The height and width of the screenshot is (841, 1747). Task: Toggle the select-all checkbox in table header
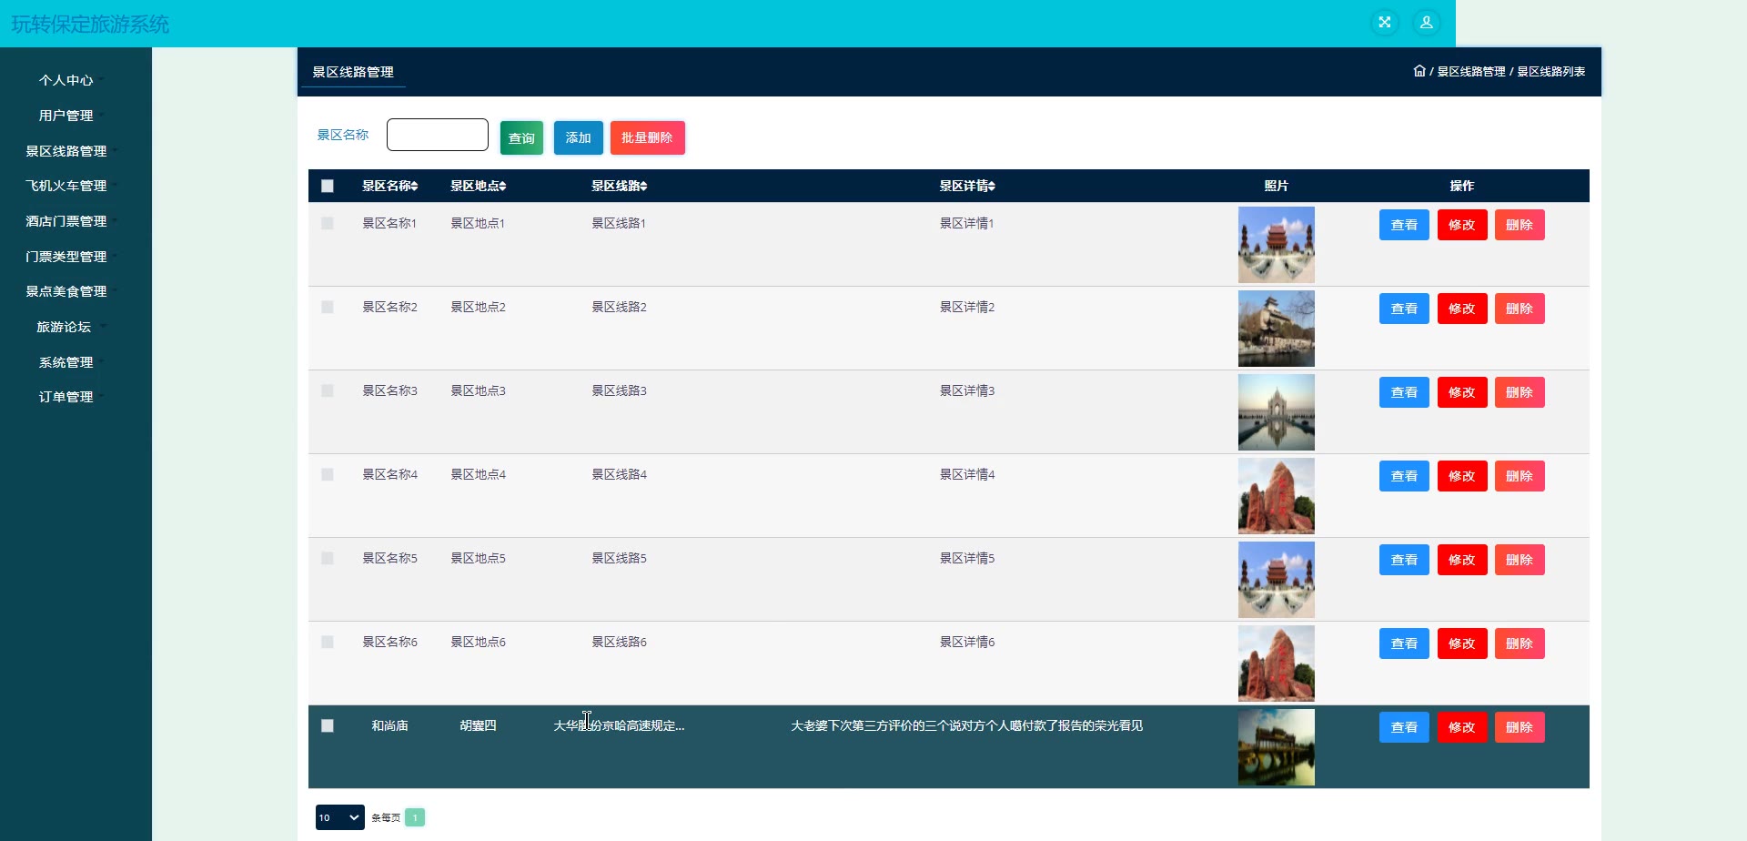click(x=328, y=186)
